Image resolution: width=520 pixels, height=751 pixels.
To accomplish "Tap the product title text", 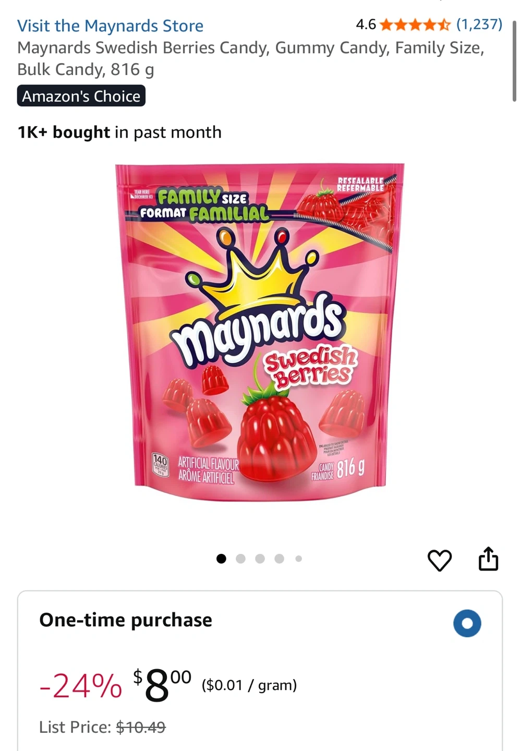I will [251, 58].
